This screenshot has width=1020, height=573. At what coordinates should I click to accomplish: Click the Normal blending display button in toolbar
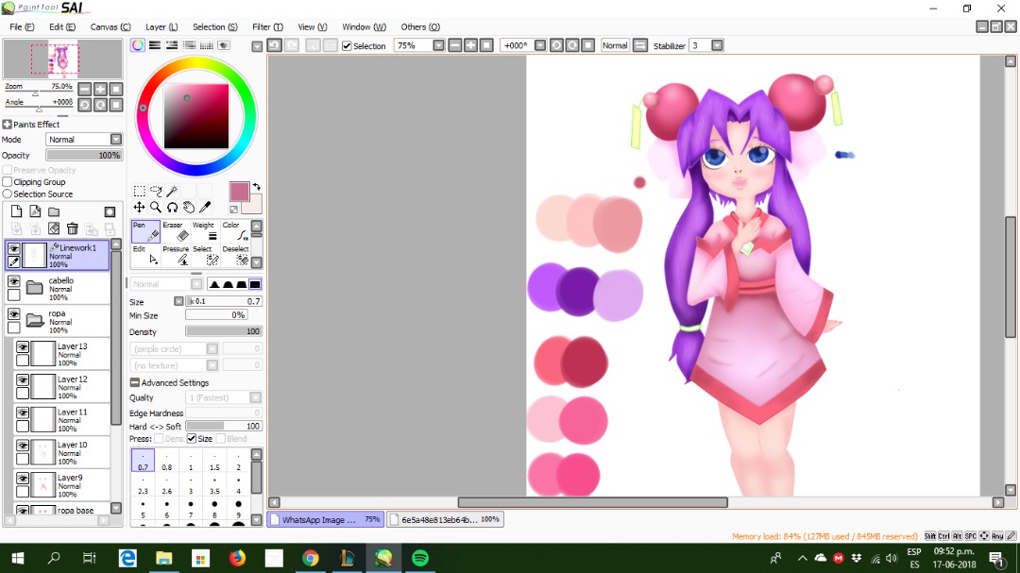click(x=615, y=45)
